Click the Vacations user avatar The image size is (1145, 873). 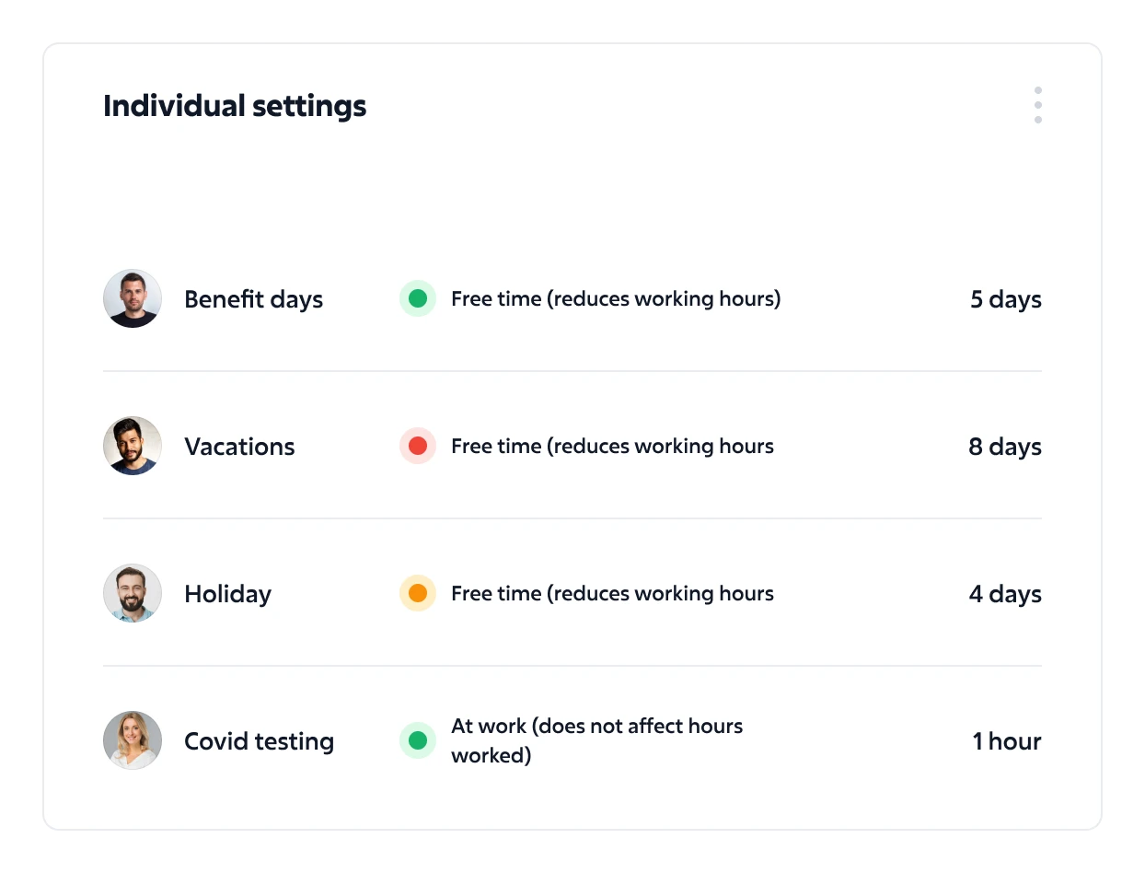[133, 446]
